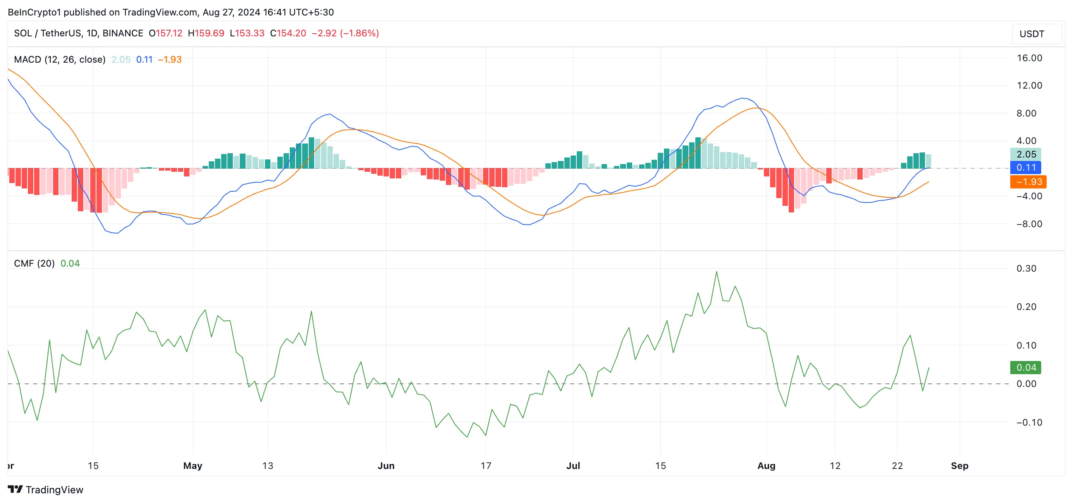Click the open price O157.12
This screenshot has width=1073, height=503.
tap(165, 33)
